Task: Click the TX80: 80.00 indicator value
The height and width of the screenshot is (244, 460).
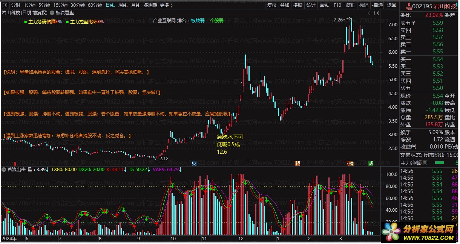Action: (x=64, y=170)
